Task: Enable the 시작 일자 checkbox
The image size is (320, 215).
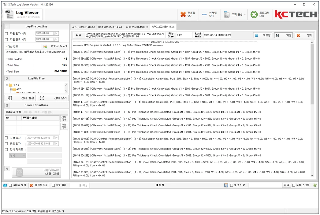Action: pos(6,138)
